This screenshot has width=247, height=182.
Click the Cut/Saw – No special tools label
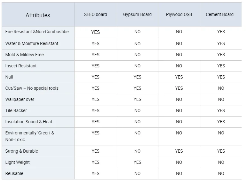click(32, 88)
